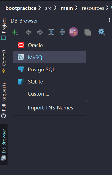Choose Custom... connection entry
Image resolution: width=112 pixels, height=175 pixels.
(49, 94)
